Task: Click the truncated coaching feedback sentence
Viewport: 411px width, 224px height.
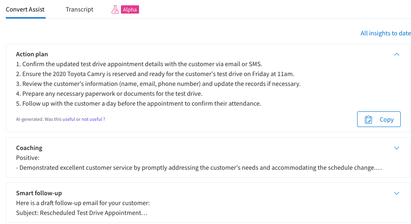Action: tap(199, 168)
